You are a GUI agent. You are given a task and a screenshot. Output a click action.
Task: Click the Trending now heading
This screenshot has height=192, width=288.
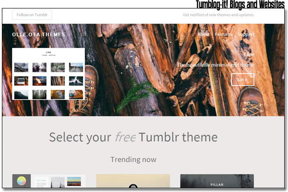(133, 160)
